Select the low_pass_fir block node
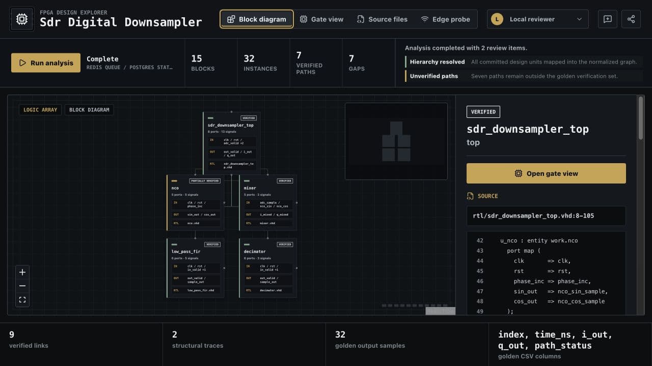The image size is (652, 366). pyautogui.click(x=195, y=268)
